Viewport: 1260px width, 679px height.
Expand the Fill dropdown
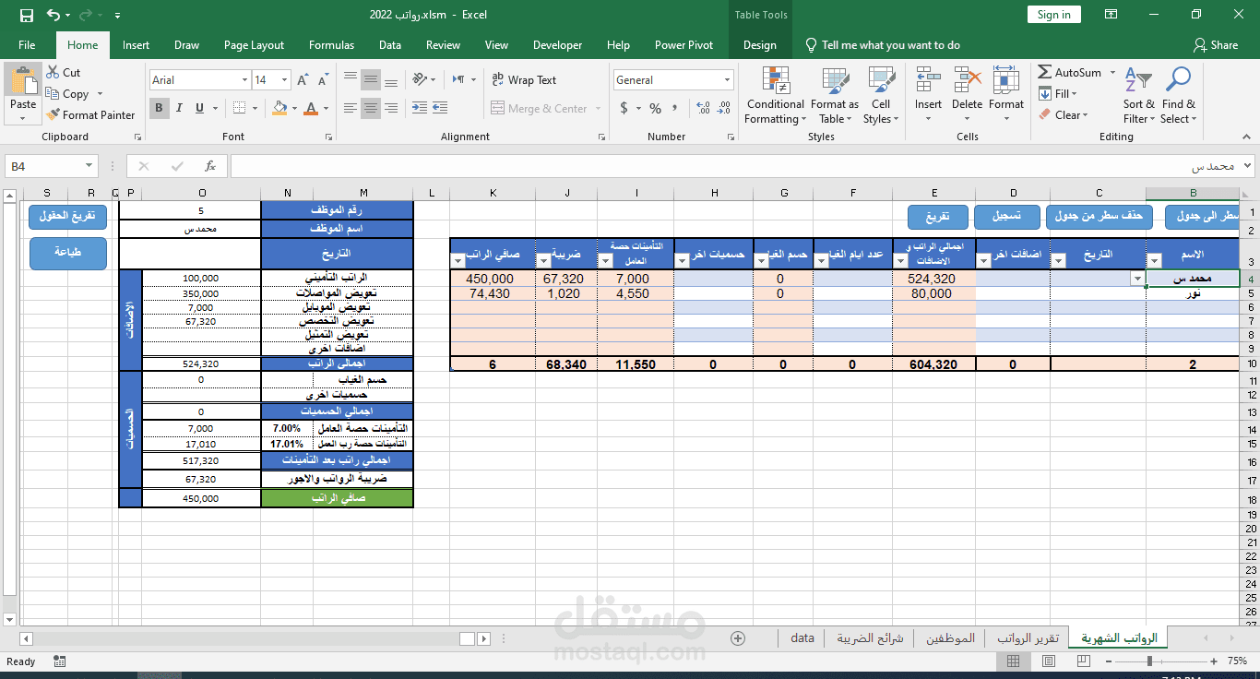(x=1075, y=94)
